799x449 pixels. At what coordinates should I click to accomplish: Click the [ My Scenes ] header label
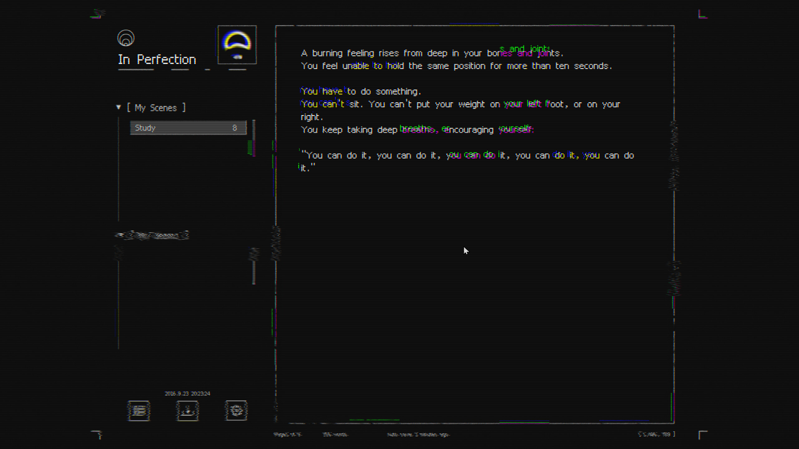tap(156, 108)
